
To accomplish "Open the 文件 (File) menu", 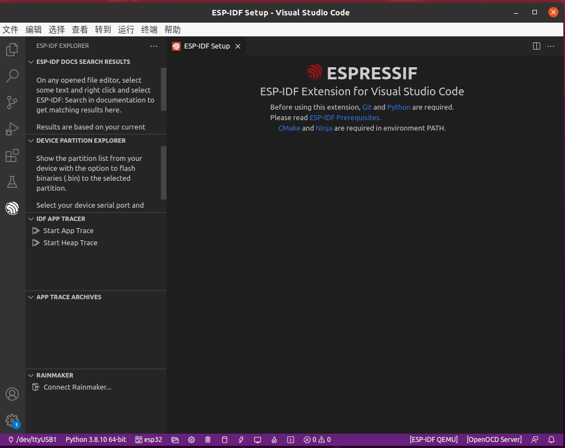I will (10, 30).
